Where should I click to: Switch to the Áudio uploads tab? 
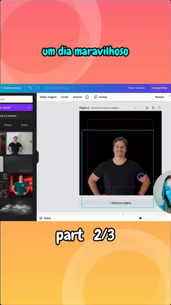25,125
